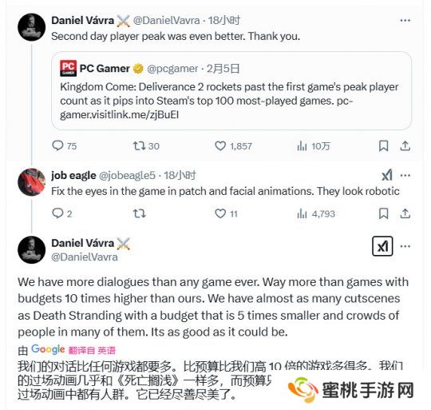Open more options on job eagle's tweet
431x410 pixels.
tap(405, 175)
